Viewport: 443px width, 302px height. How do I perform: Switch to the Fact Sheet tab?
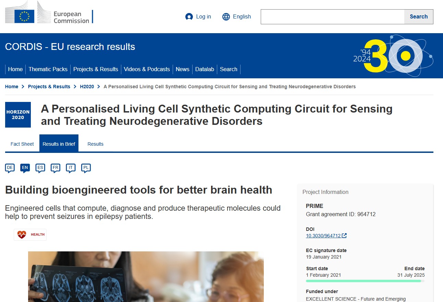point(22,144)
